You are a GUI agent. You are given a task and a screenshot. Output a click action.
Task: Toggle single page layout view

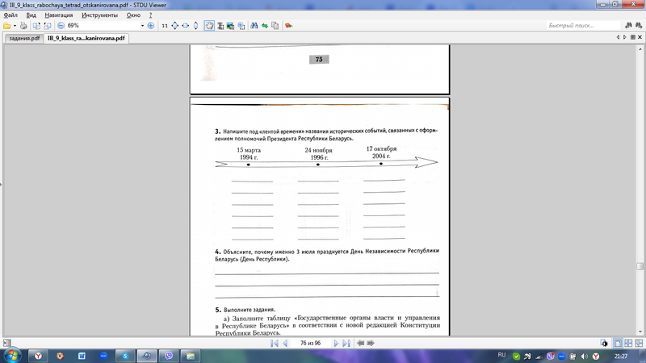point(618,344)
